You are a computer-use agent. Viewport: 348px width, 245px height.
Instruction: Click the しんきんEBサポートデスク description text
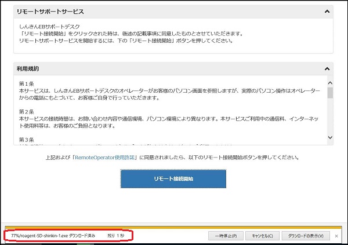tap(52, 25)
